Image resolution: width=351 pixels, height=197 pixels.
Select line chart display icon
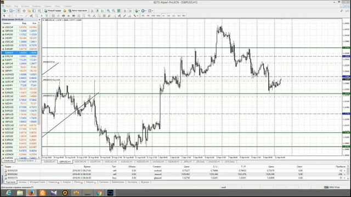103,10
